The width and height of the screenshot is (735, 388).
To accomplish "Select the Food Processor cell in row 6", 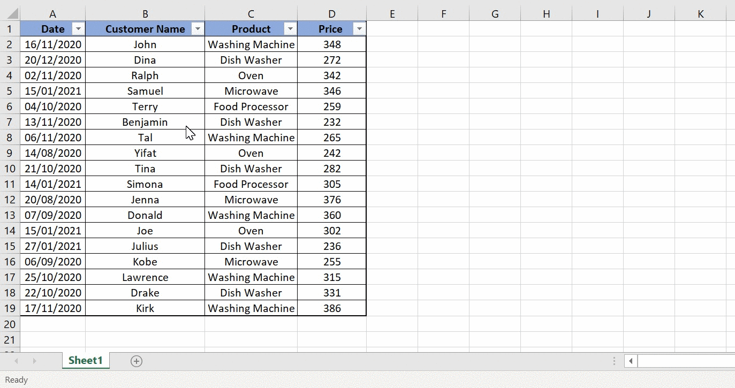I will tap(251, 106).
